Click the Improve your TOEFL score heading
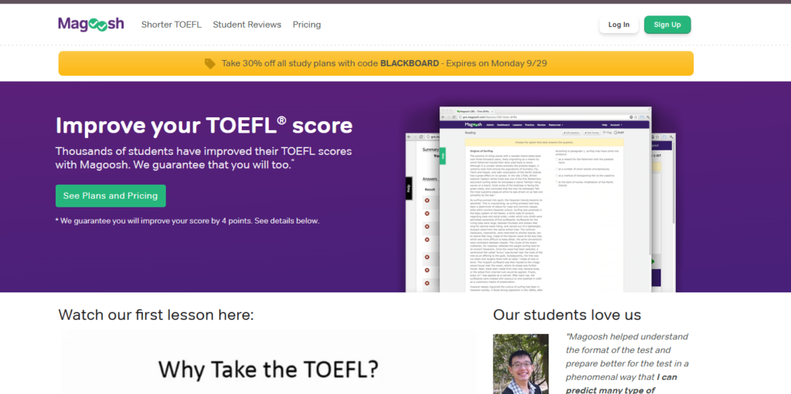This screenshot has width=791, height=394. coord(204,126)
